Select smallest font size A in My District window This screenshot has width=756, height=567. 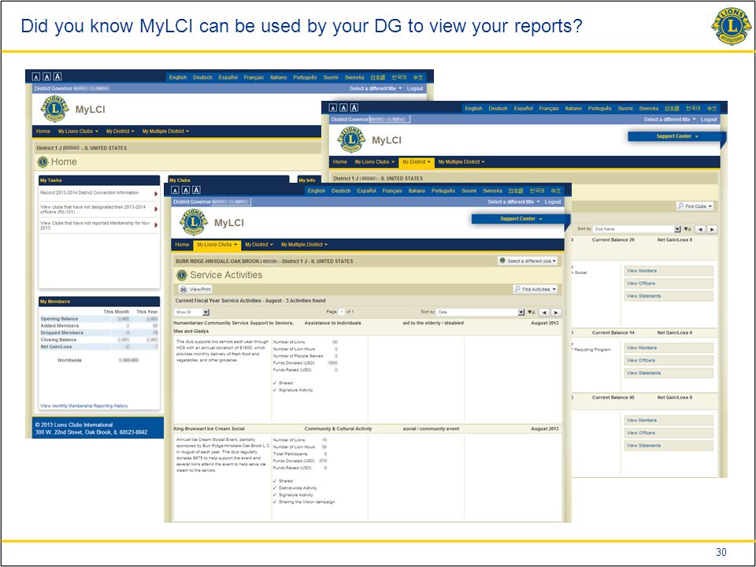pyautogui.click(x=332, y=108)
